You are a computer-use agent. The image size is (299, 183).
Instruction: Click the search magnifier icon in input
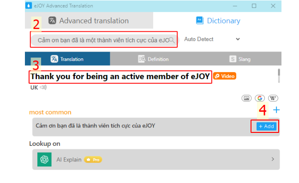pyautogui.click(x=172, y=40)
